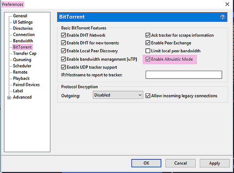Select BitTorrent in the sidebar
234x173 pixels.
tap(22, 47)
